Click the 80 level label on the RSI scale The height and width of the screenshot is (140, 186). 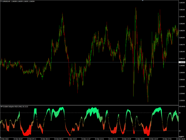click(180, 113)
